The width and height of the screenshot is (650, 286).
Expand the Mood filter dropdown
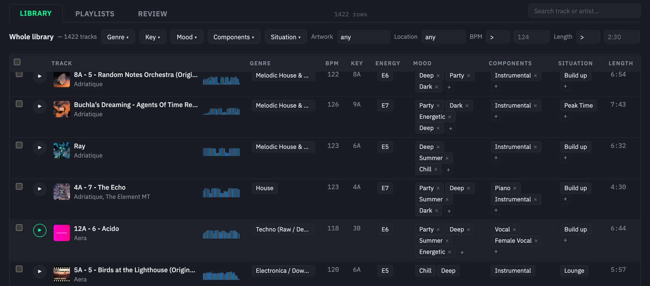187,37
